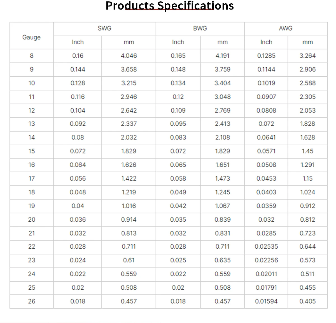Viewport: 336px width, 323px height.
Task: Click the 3.404 BWG mm value
Action: pyautogui.click(x=222, y=83)
